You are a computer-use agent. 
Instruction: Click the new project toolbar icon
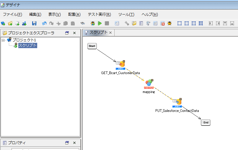coord(3,23)
